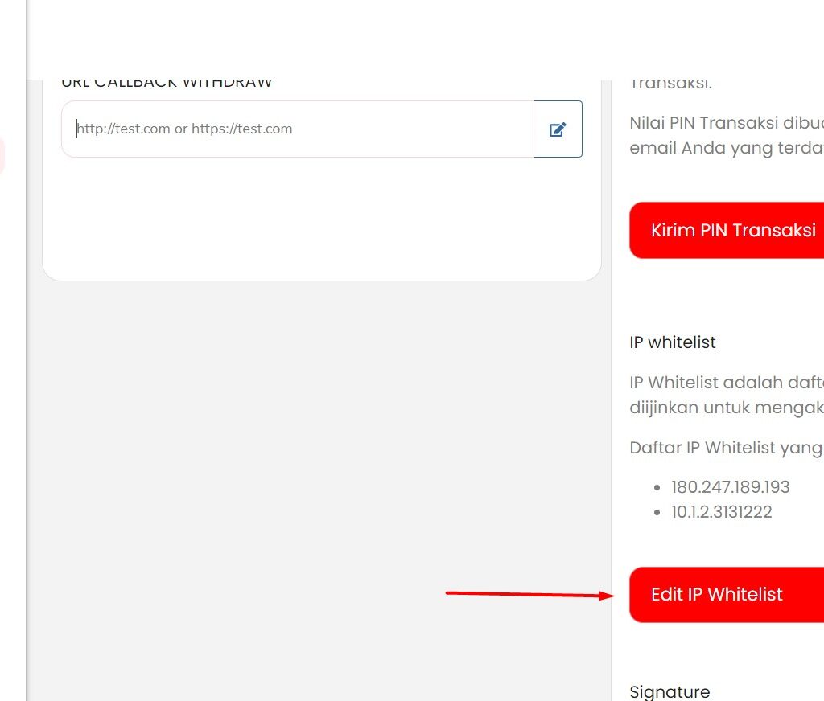Click the whitelist entry 10.1.2.3131222
Image resolution: width=824 pixels, height=701 pixels.
click(x=722, y=511)
